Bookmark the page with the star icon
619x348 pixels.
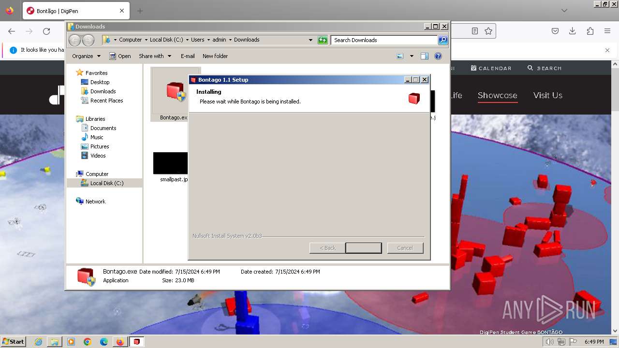488,31
